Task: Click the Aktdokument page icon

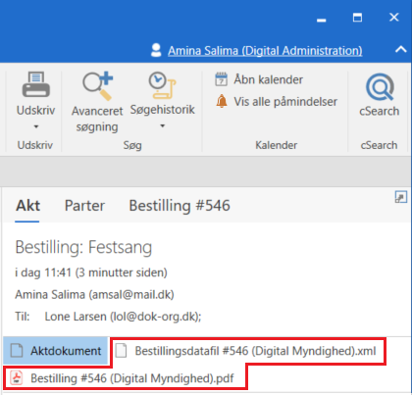Action: (17, 351)
